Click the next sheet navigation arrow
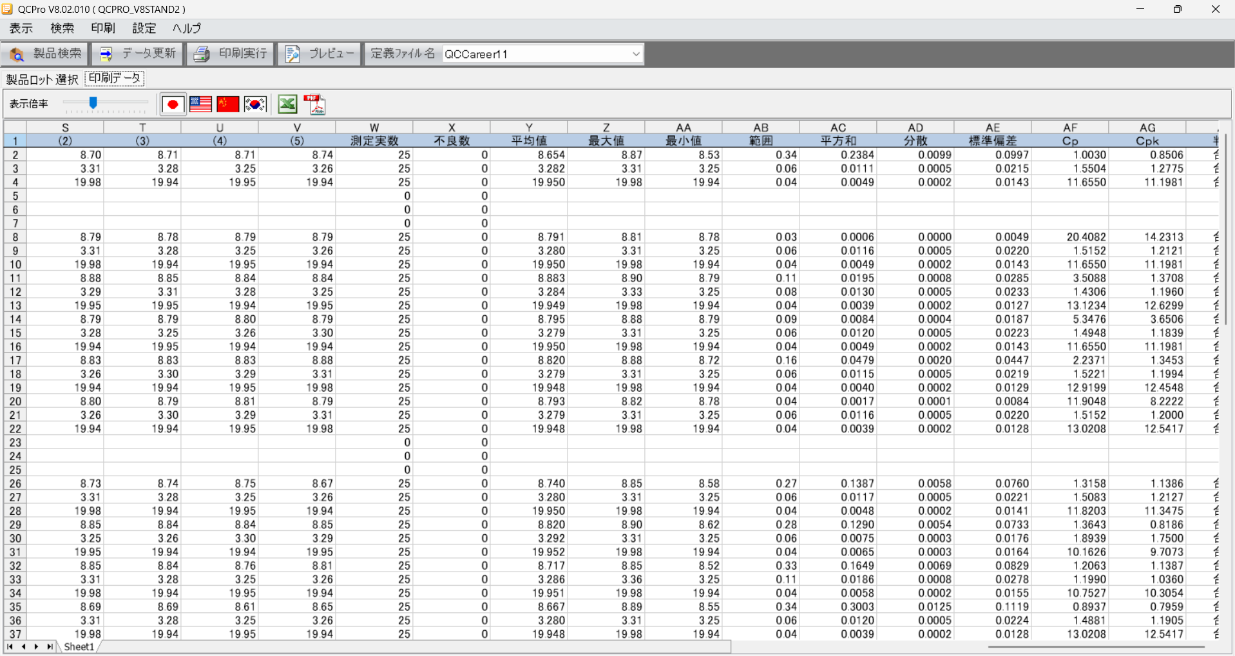Viewport: 1235px width, 656px height. coord(36,647)
